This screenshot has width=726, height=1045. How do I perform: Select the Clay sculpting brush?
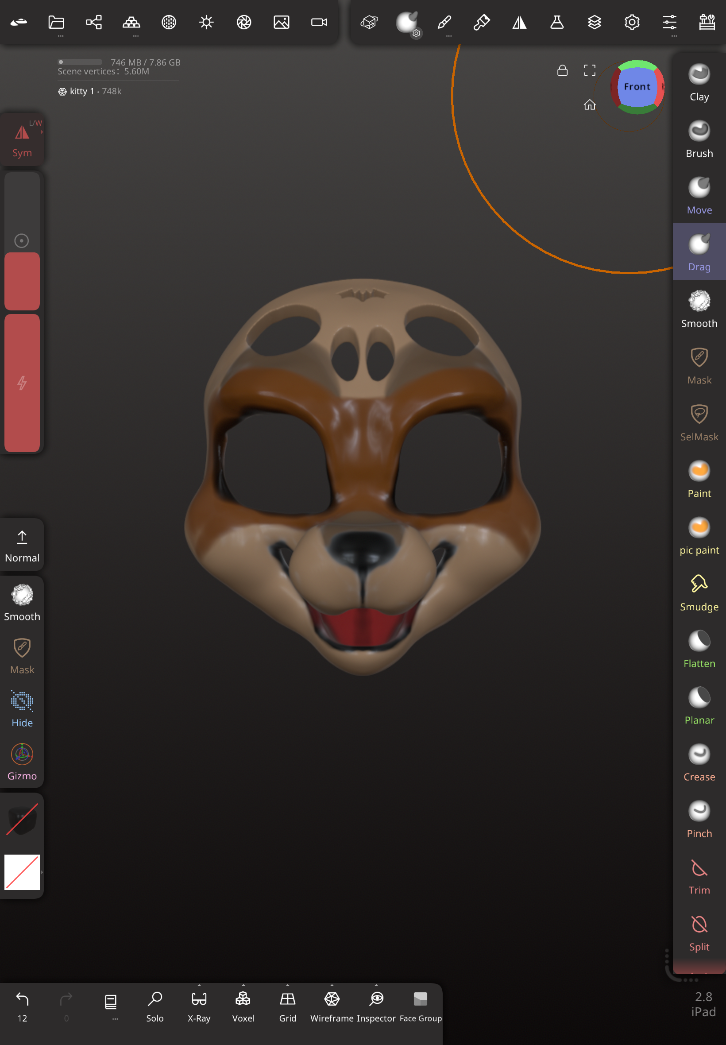tap(699, 83)
